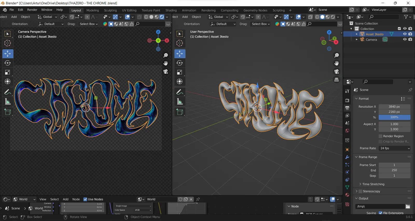Select the Rotate tool in left viewport
The image size is (415, 221).
pos(8,63)
